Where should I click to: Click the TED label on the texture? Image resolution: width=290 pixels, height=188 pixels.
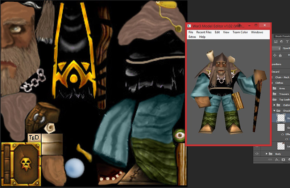[x=34, y=138]
